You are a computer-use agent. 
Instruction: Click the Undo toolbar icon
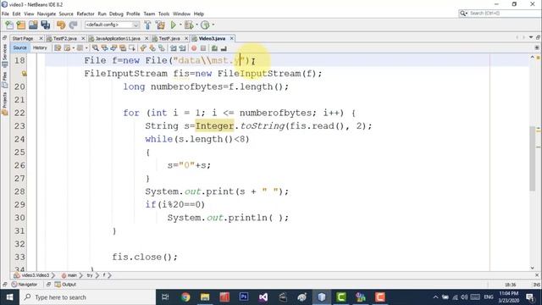click(61, 25)
